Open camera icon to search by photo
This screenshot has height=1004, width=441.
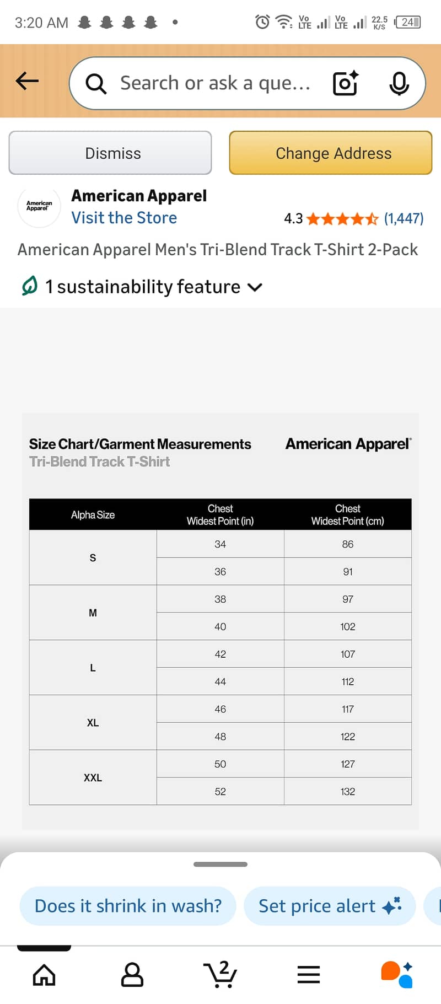click(x=345, y=83)
